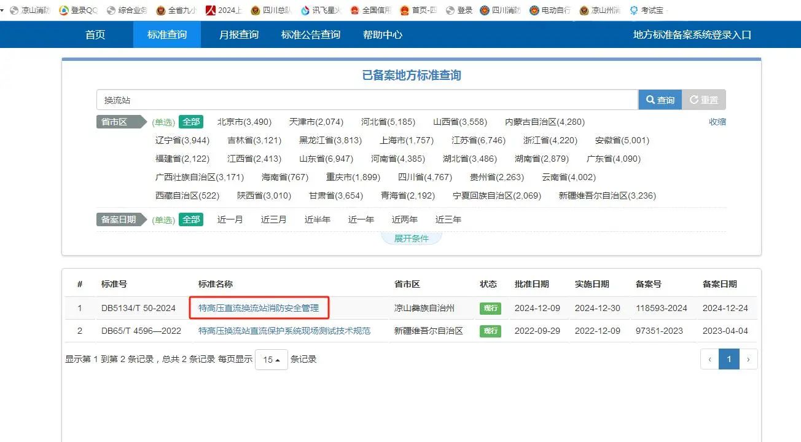Select 全部 in the 省市区 filter
The width and height of the screenshot is (801, 442).
[191, 122]
